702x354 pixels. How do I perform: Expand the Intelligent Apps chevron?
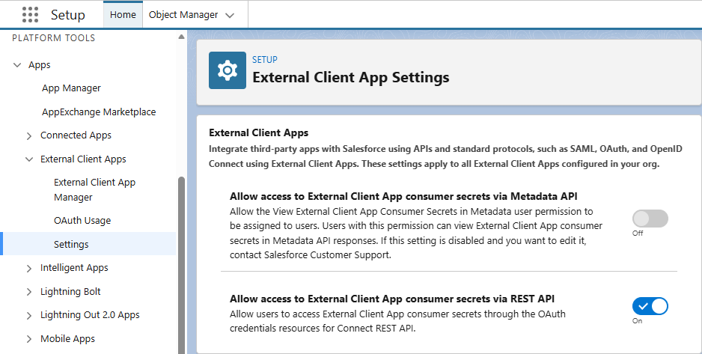point(29,268)
